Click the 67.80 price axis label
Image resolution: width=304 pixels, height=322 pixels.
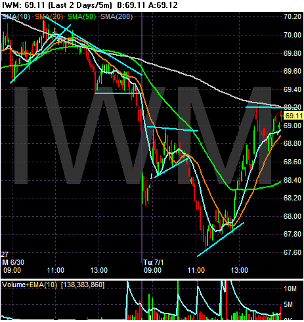pos(293,235)
